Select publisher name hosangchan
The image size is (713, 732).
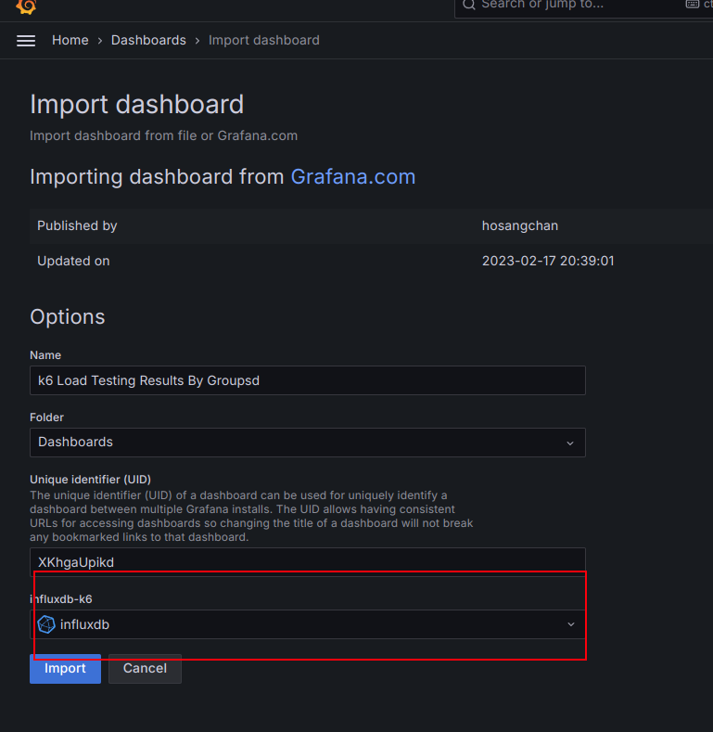pos(520,226)
